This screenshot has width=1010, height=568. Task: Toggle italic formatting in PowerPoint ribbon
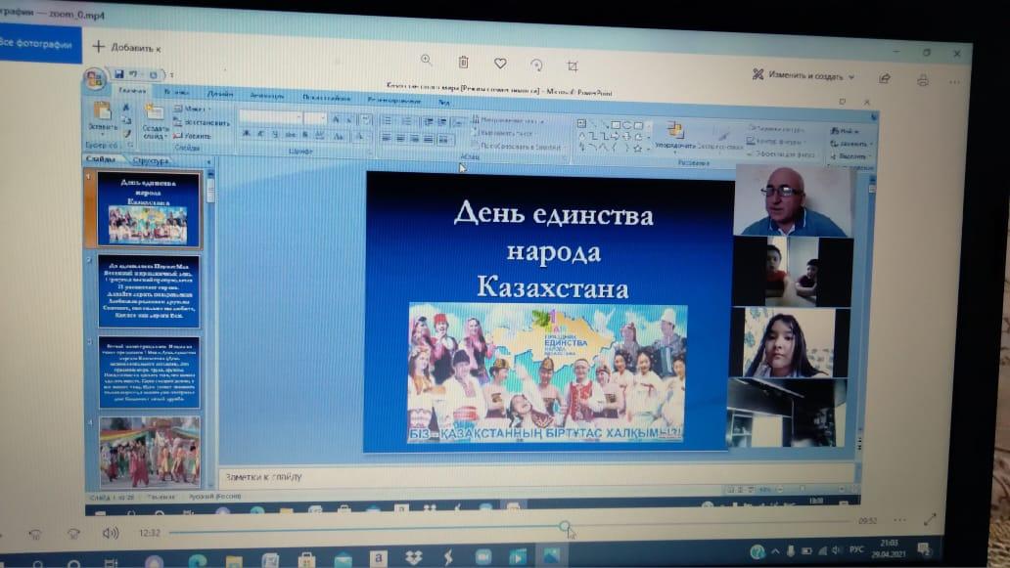[260, 134]
